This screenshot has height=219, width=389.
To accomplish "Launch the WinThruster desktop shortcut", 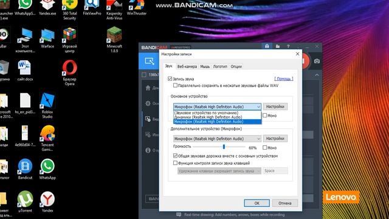I will (137, 7).
